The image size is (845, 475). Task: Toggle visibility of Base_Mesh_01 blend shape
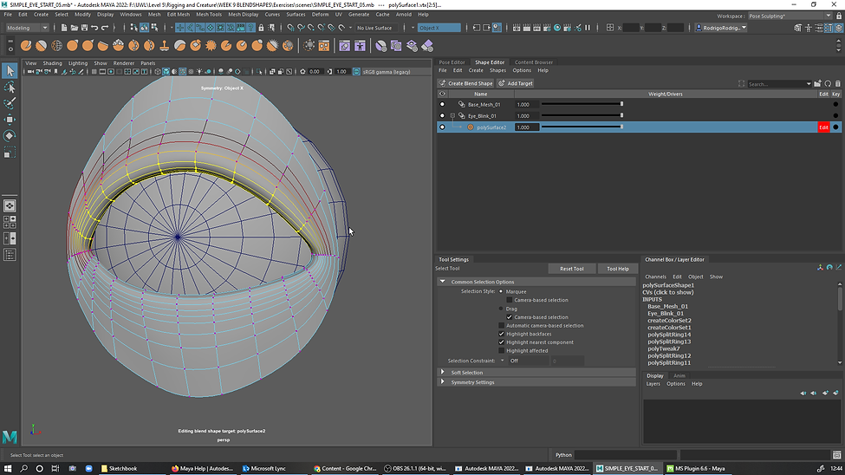point(442,104)
